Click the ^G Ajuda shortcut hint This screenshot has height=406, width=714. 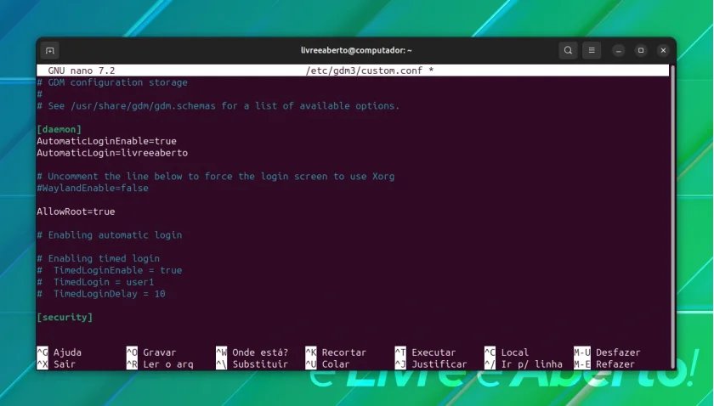pyautogui.click(x=59, y=352)
